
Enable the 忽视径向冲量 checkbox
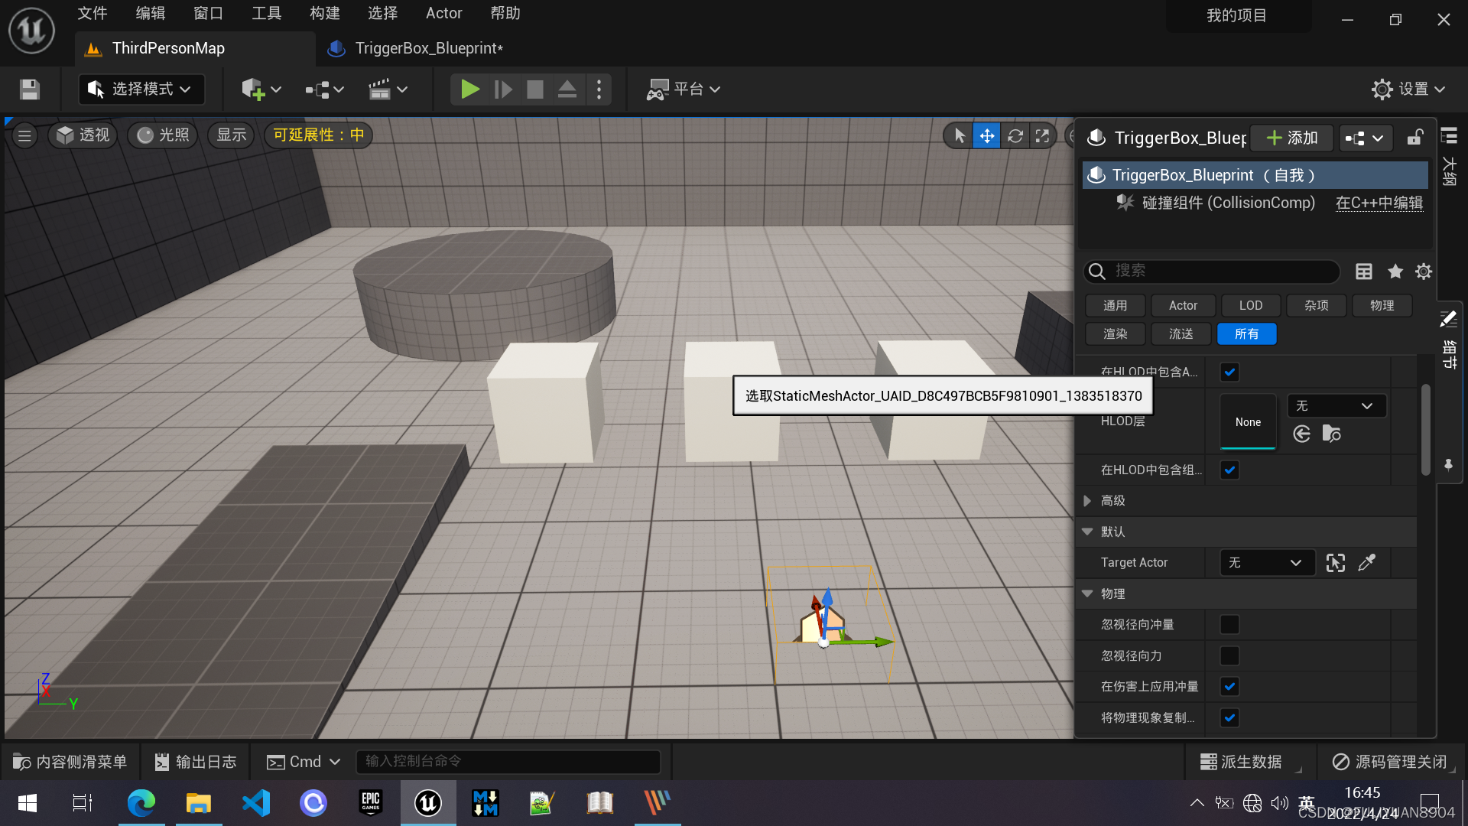[x=1229, y=625]
